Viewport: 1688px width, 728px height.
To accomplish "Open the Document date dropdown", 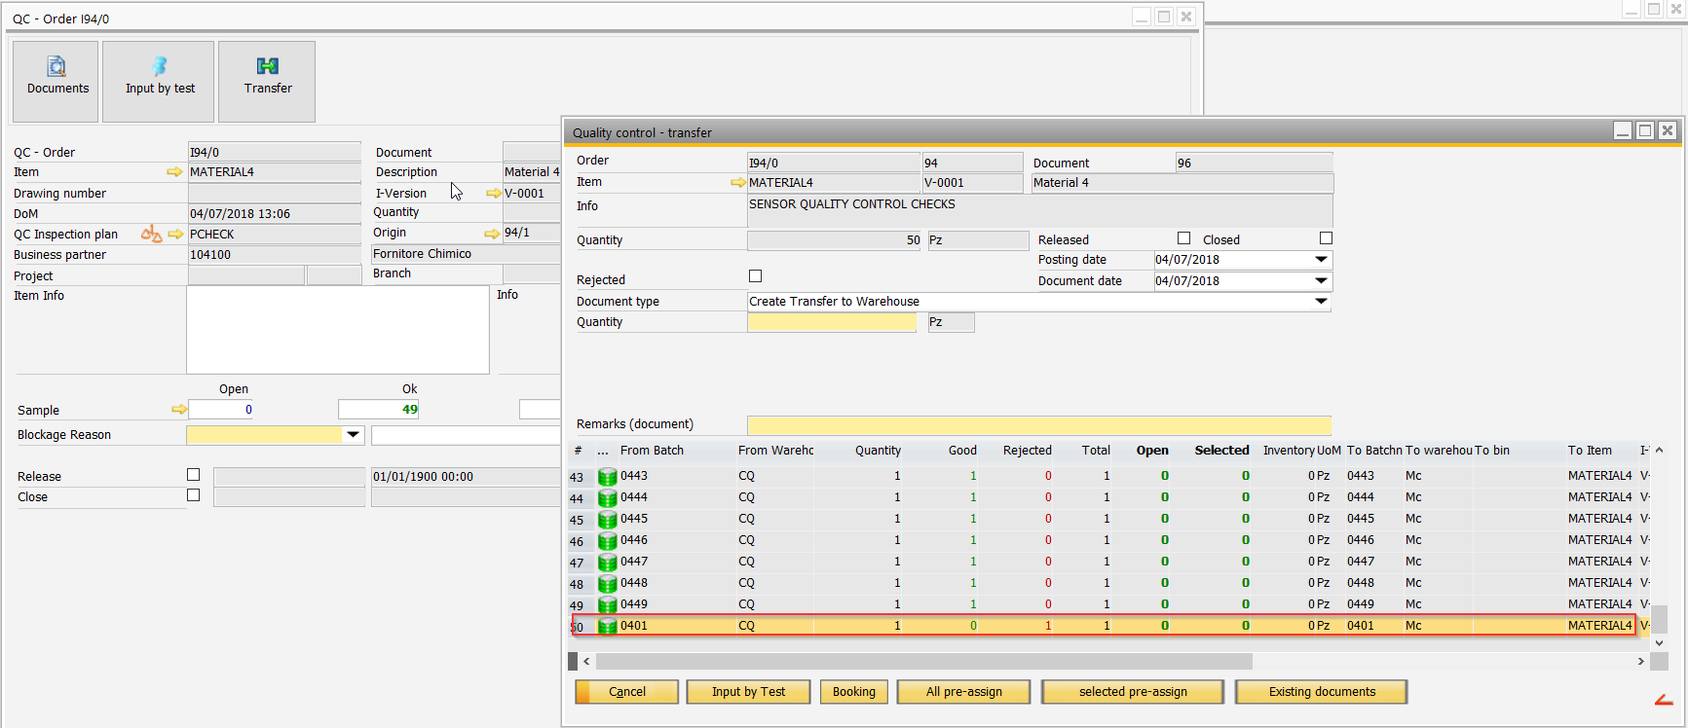I will [x=1321, y=281].
